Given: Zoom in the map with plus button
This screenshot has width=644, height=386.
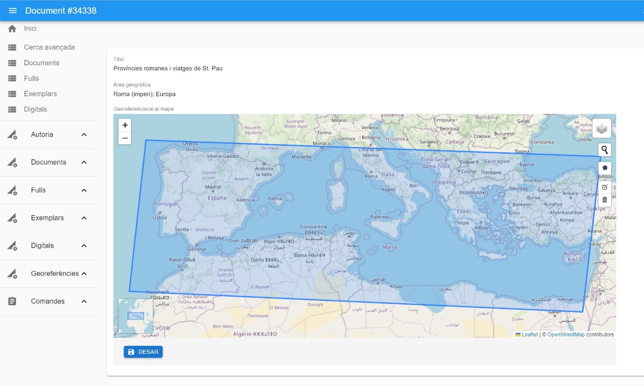Looking at the screenshot, I should click(125, 125).
